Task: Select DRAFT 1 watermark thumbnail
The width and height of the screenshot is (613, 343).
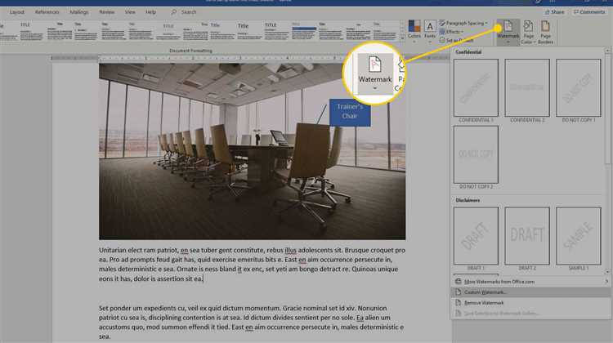Action: [476, 236]
